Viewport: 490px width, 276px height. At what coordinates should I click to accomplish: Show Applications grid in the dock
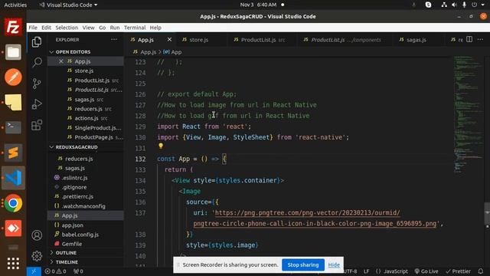point(13,264)
